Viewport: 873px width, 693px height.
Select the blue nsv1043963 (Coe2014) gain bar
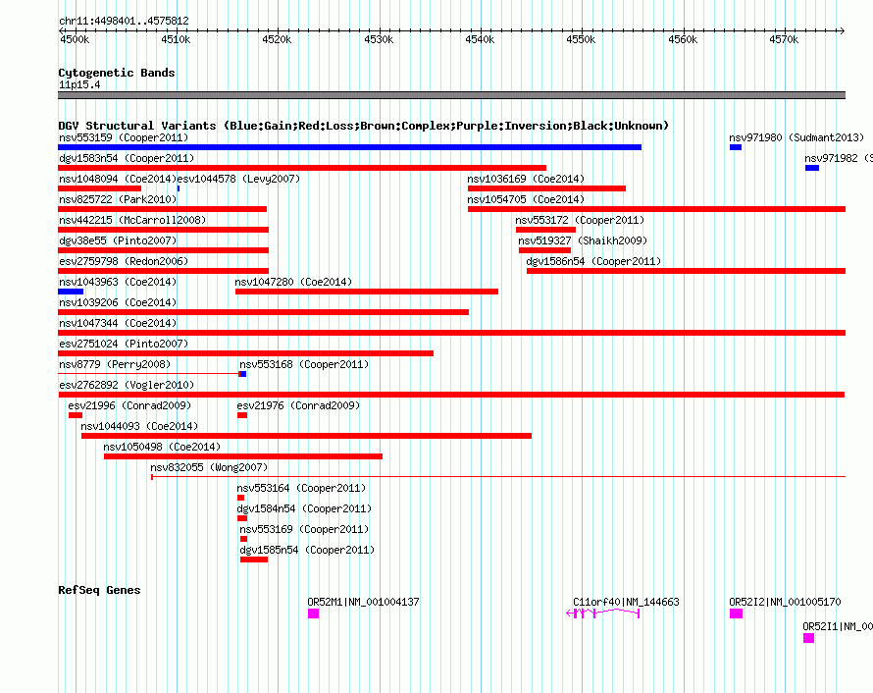tap(71, 292)
